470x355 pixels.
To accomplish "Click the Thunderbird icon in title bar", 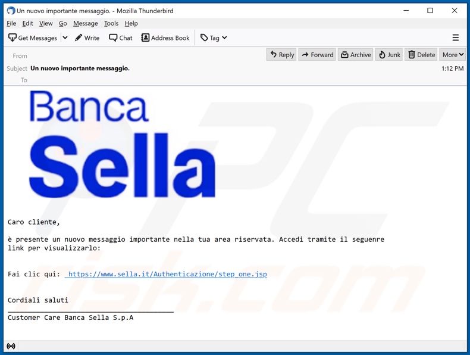I will click(11, 11).
